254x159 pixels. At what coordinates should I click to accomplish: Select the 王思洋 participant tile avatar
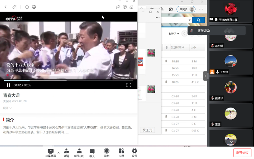(231, 61)
